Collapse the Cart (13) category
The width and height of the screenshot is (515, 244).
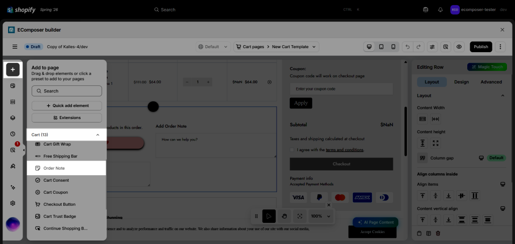pos(98,135)
